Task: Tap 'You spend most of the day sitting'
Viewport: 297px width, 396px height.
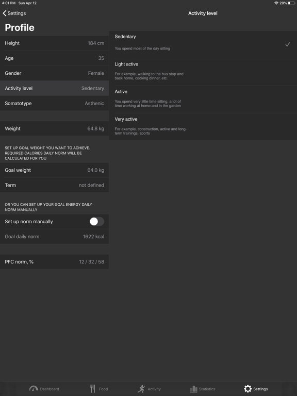Action: coord(142,48)
